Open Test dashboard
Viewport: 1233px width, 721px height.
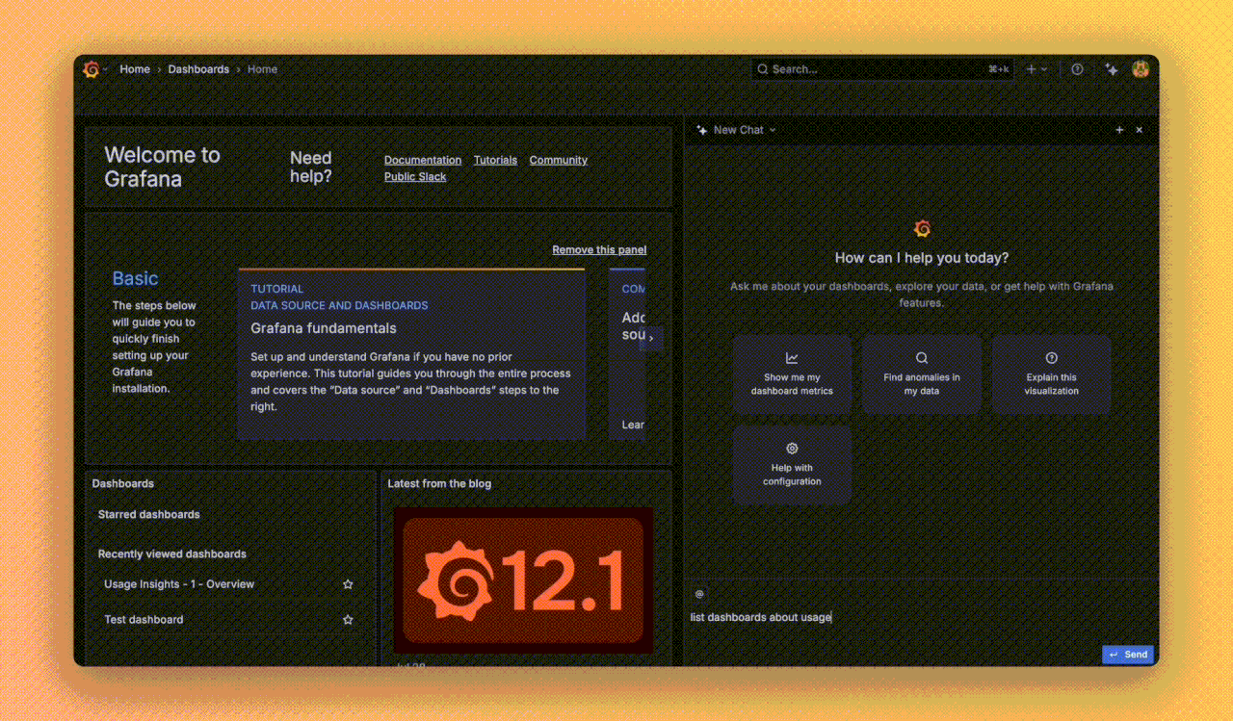click(x=144, y=620)
